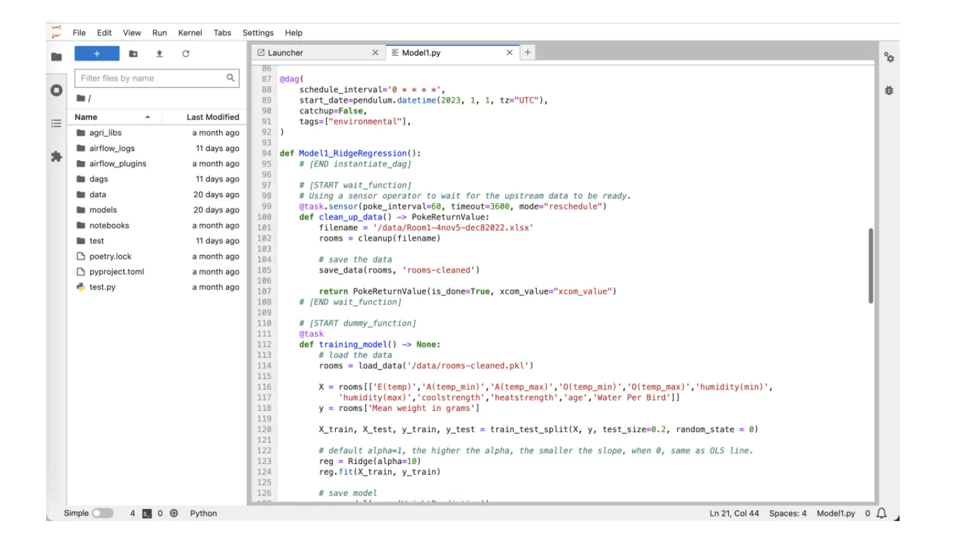Click the root folder breadcrumb icon
The width and height of the screenshot is (959, 537).
pyautogui.click(x=81, y=98)
